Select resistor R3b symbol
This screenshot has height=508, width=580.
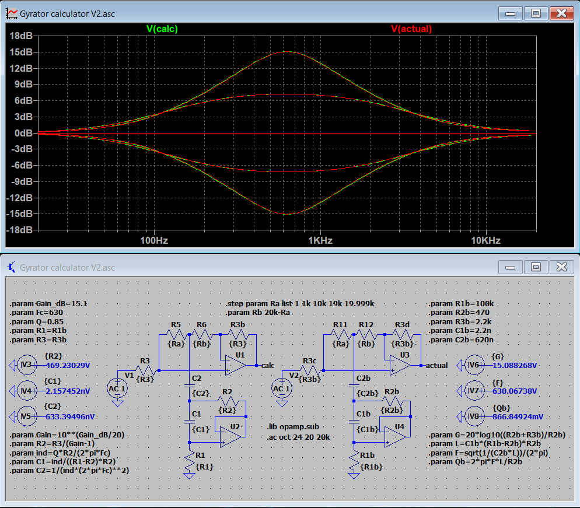[x=238, y=335]
